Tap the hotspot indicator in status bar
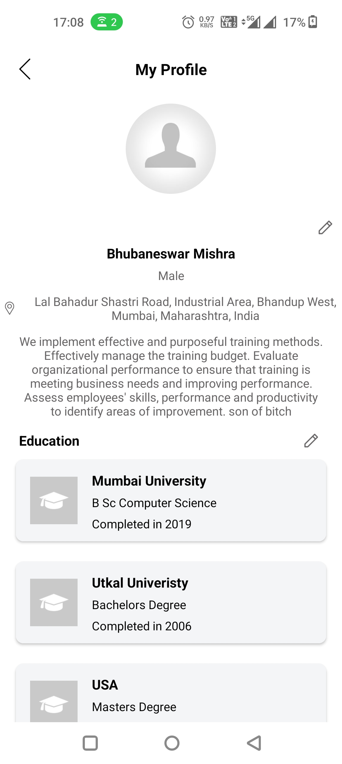Screen dimensions: 342x764 pos(107,22)
